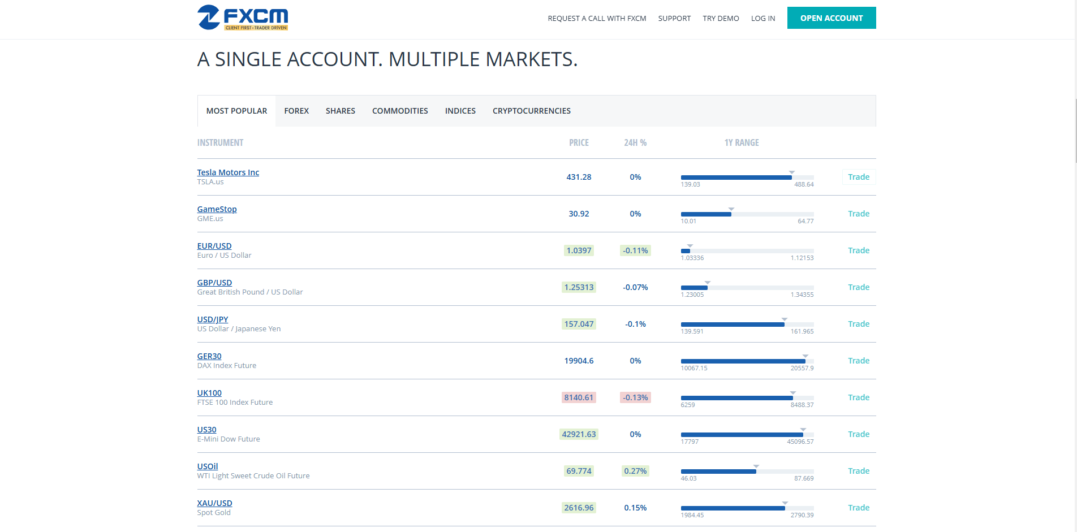Click the 1Y Range column header
The height and width of the screenshot is (532, 1077).
coord(742,142)
